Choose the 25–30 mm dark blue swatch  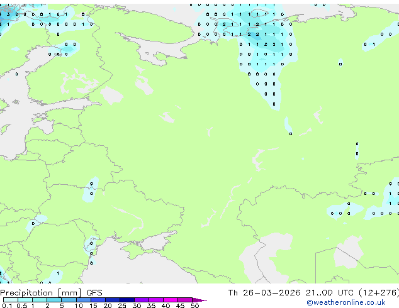(126, 300)
